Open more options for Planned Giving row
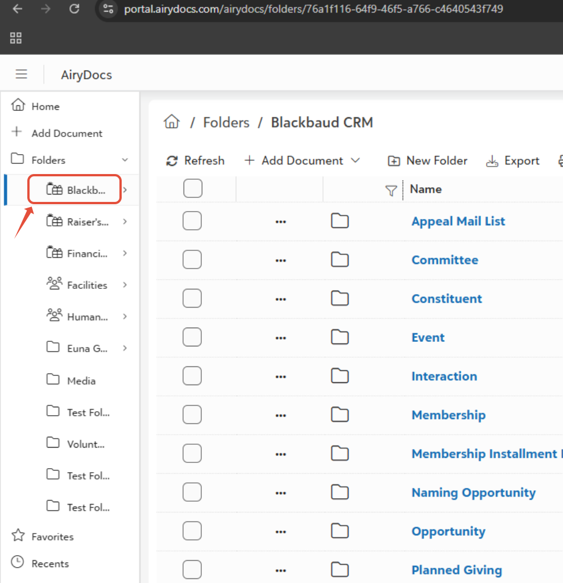 coord(281,570)
